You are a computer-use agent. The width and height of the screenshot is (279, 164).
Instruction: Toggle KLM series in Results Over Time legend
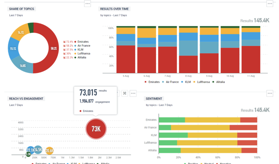click(x=186, y=82)
